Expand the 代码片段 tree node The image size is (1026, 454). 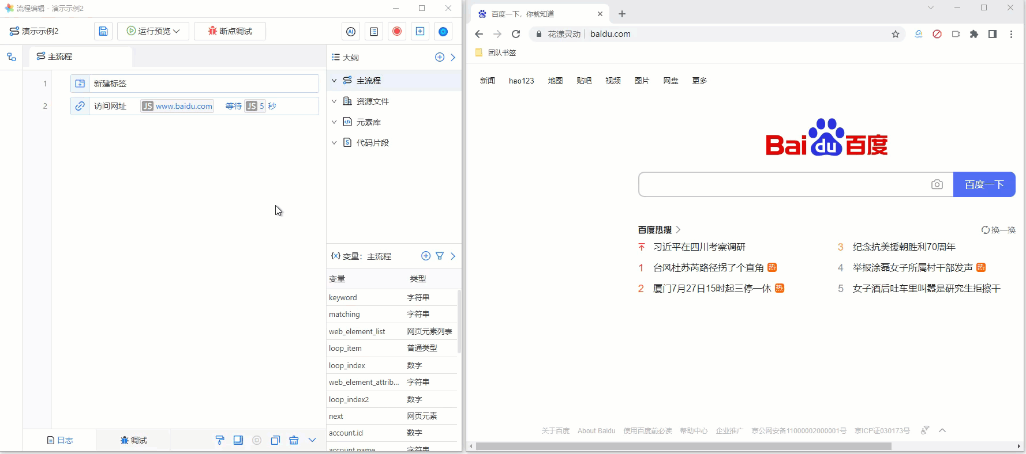(334, 143)
